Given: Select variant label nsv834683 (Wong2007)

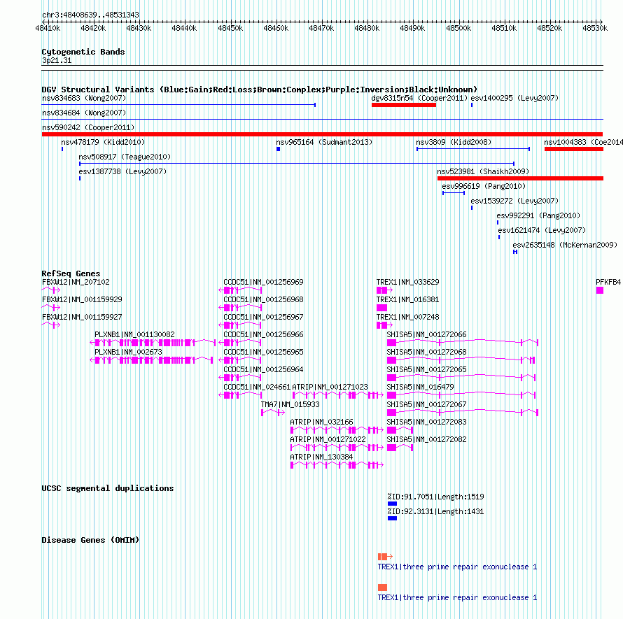Looking at the screenshot, I should point(84,98).
